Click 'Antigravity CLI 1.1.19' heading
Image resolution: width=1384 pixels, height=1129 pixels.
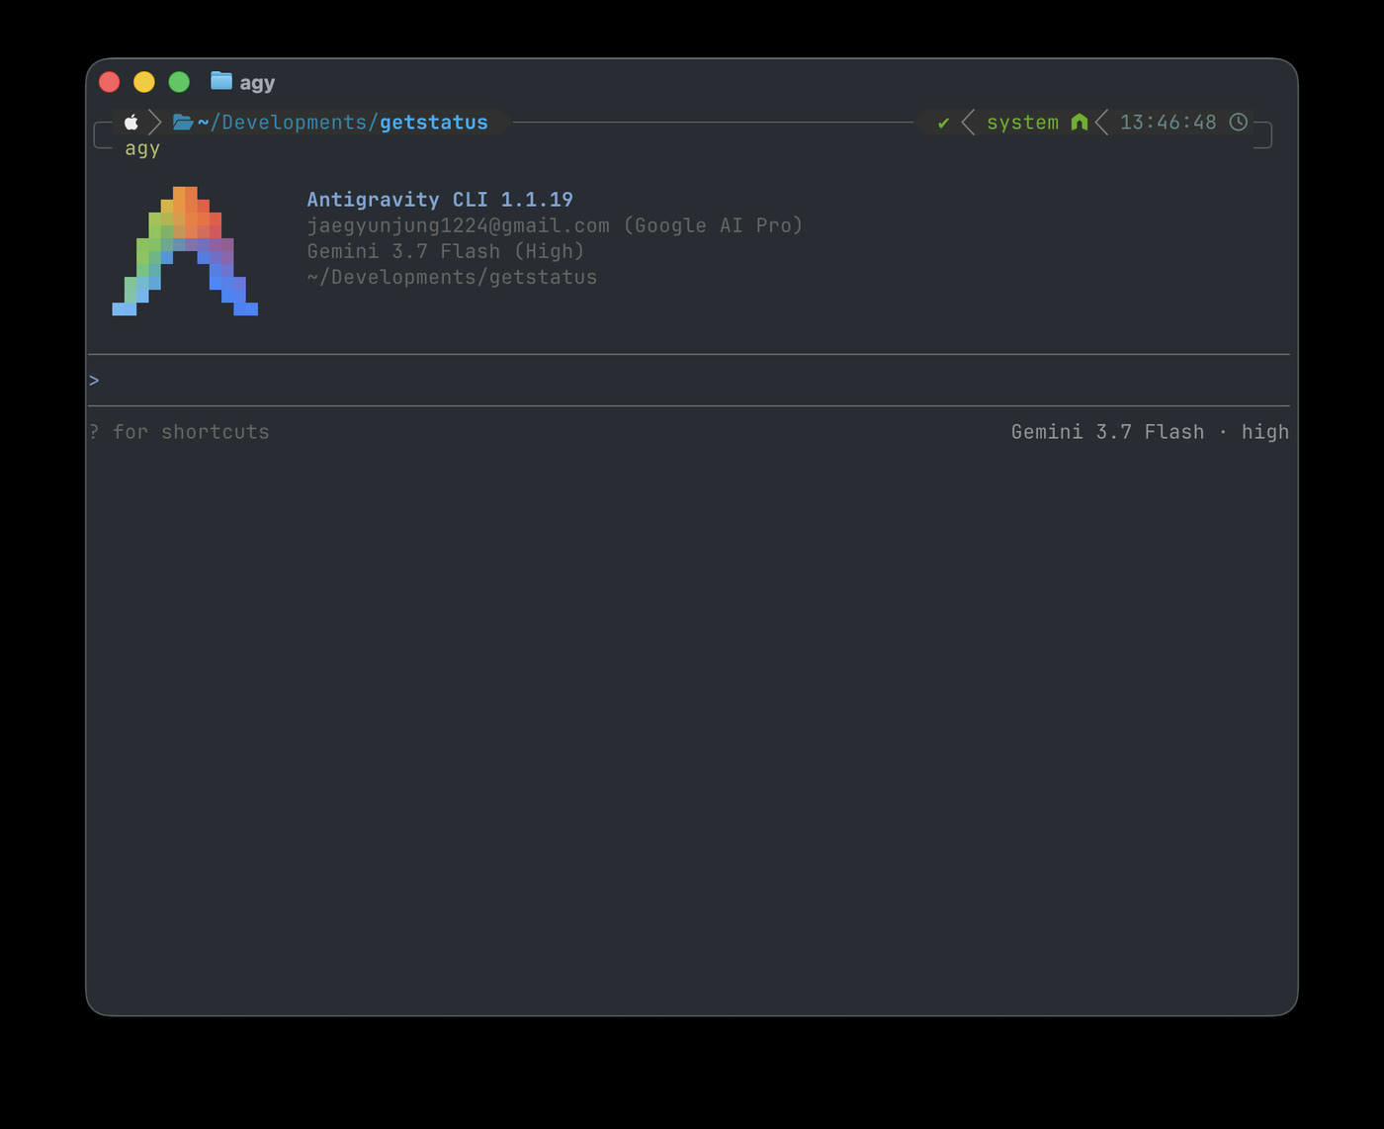[x=440, y=200]
